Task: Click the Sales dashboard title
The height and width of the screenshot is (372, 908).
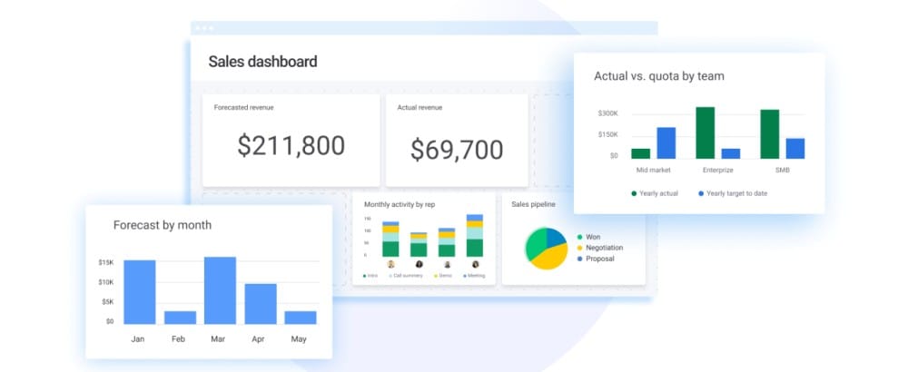Action: pos(262,62)
